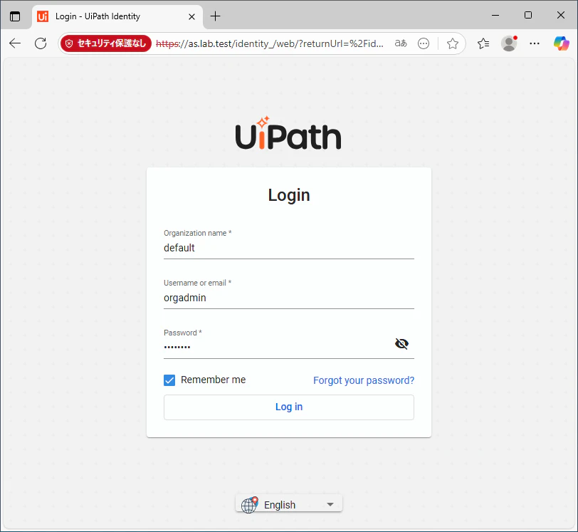Focus the Username or email field
The width and height of the screenshot is (578, 532).
click(289, 298)
